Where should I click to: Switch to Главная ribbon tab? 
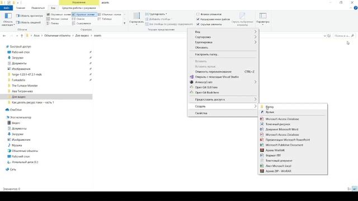pos(21,8)
